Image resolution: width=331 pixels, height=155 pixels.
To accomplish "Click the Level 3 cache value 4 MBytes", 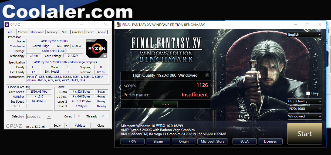I will pyautogui.click(x=82, y=106).
